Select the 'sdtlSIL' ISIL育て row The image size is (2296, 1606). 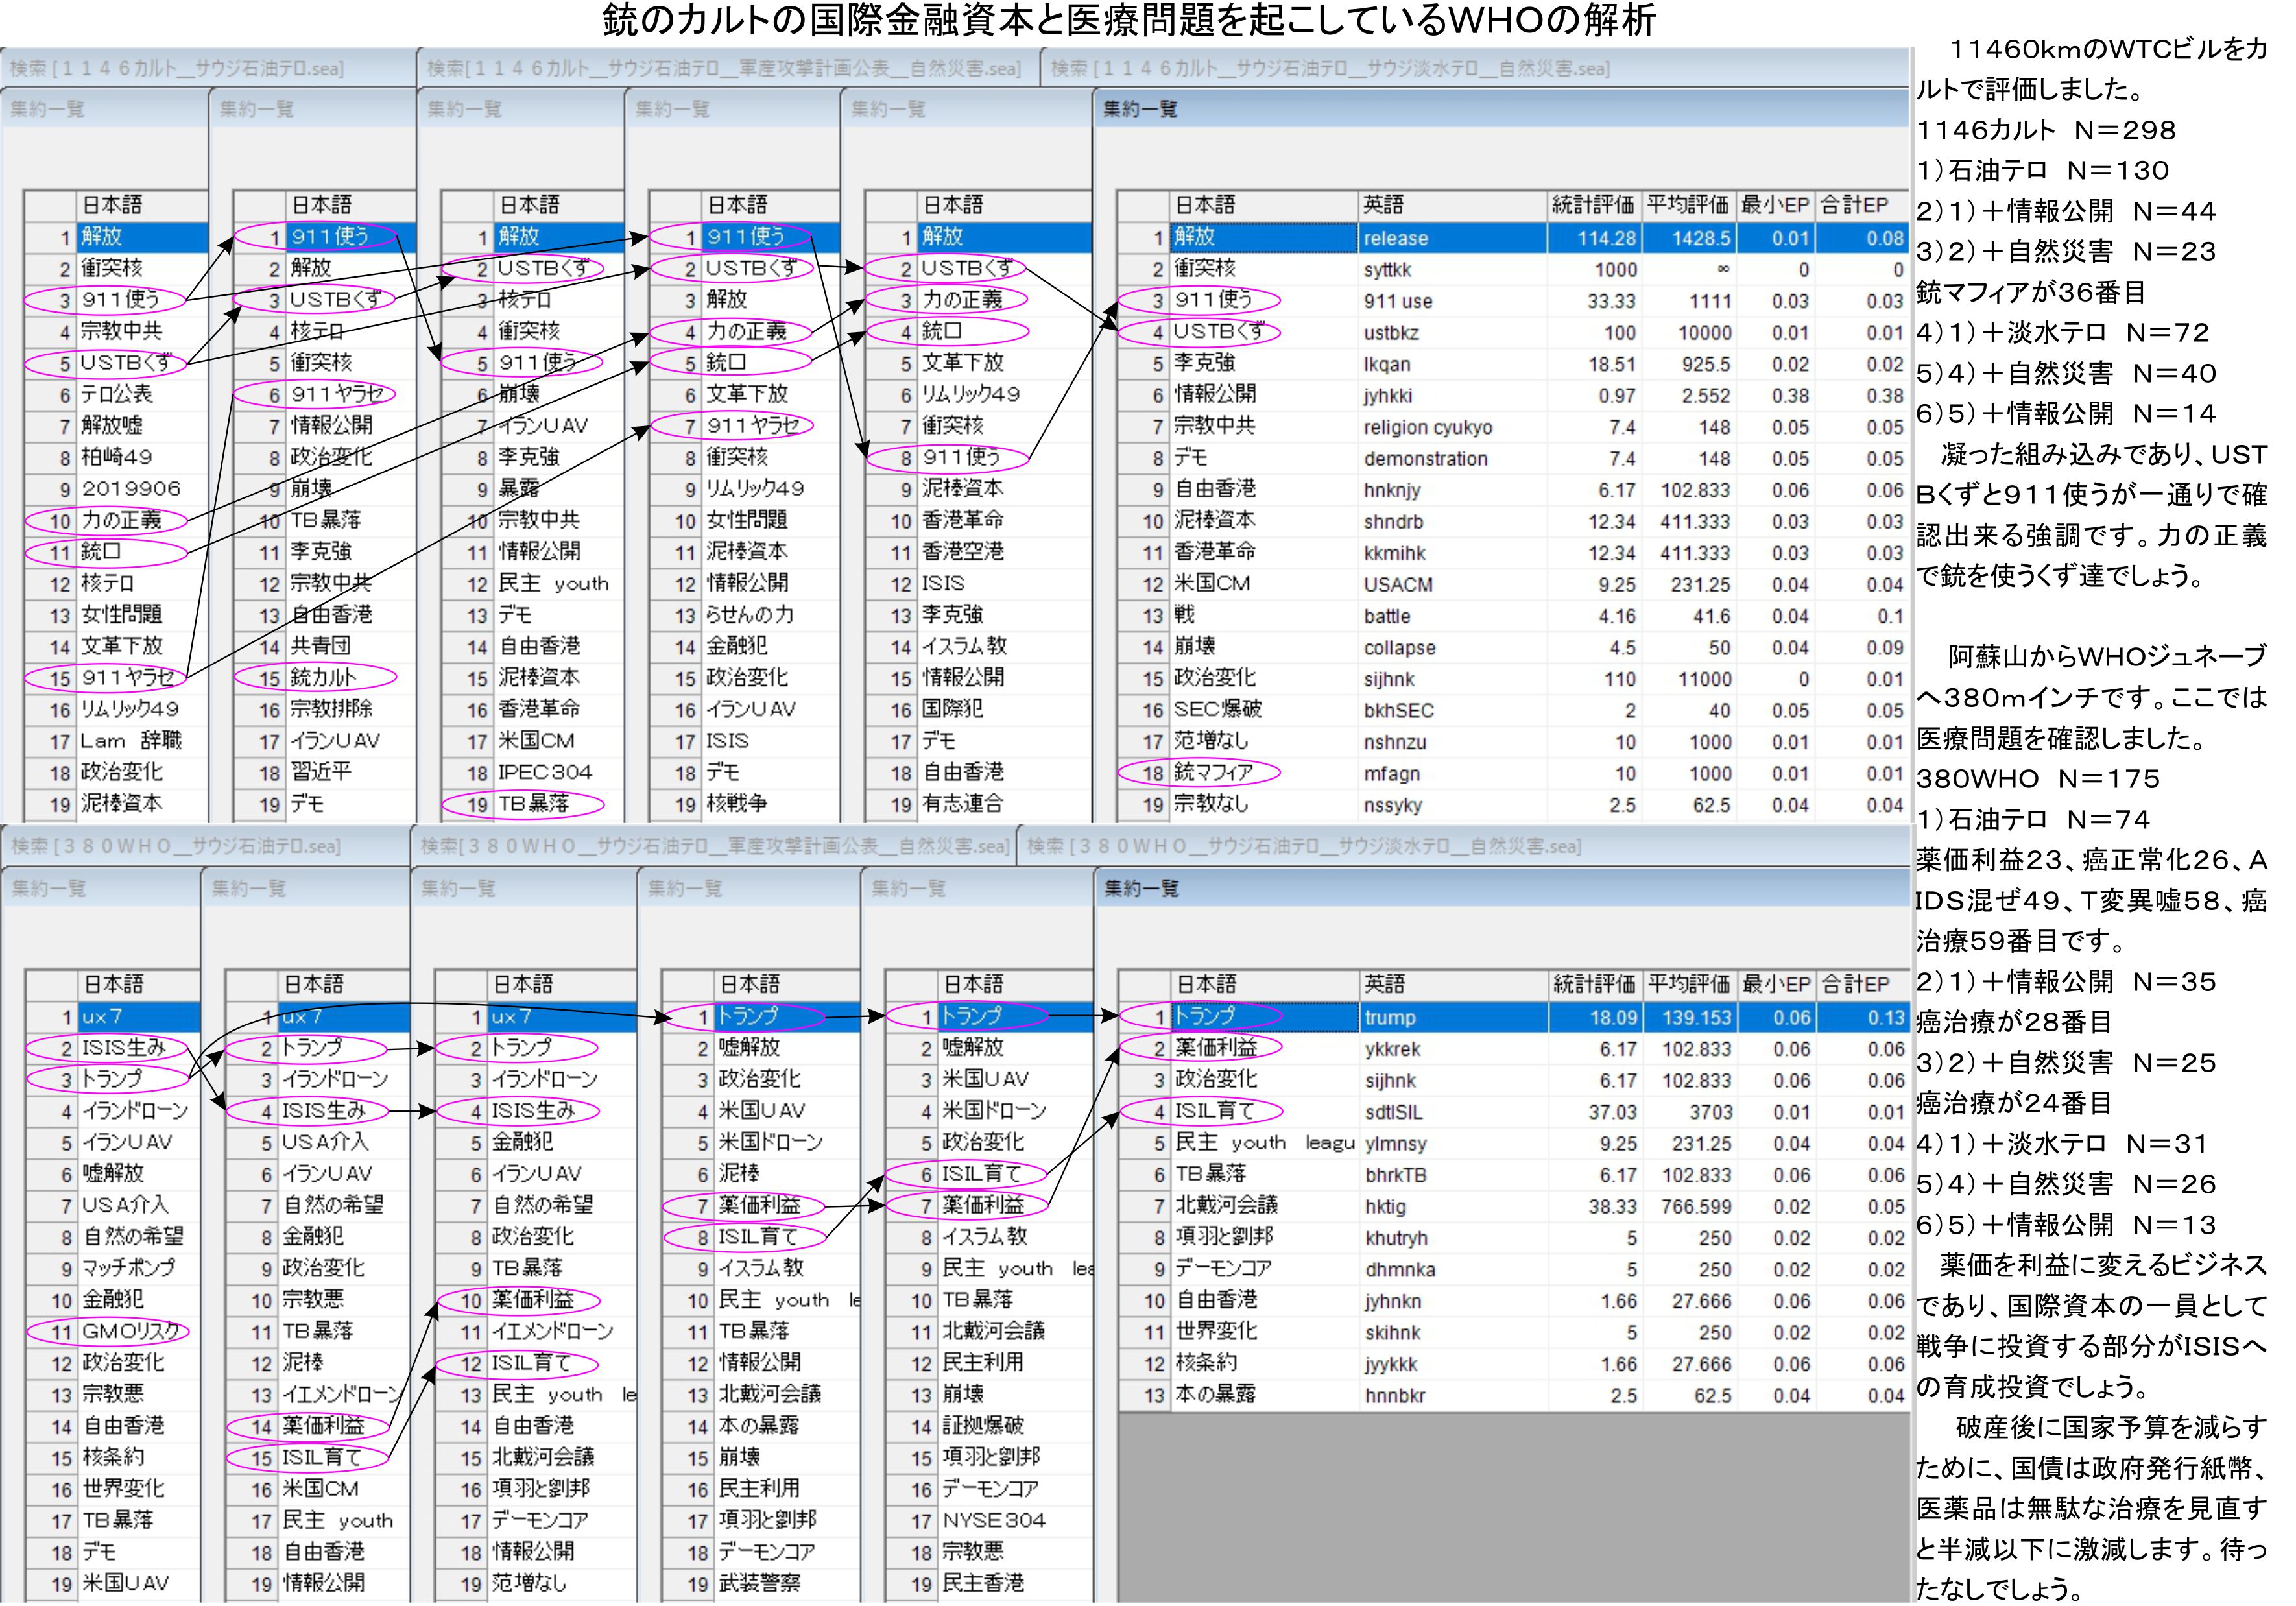(1393, 1113)
